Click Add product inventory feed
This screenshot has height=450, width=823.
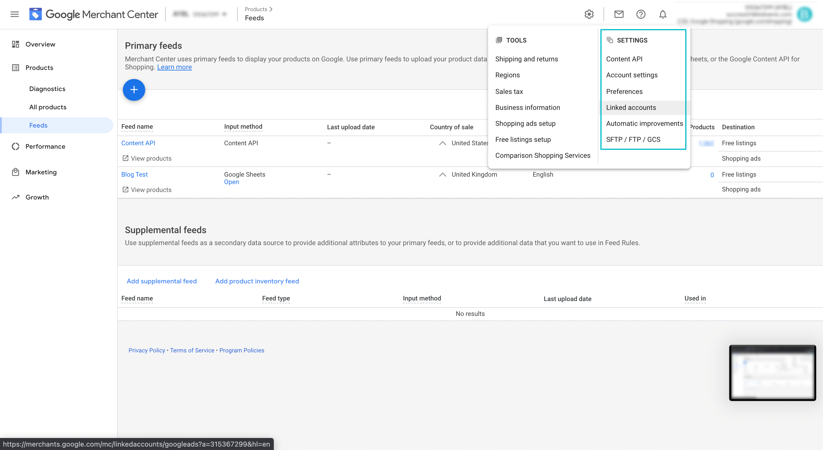click(x=257, y=281)
